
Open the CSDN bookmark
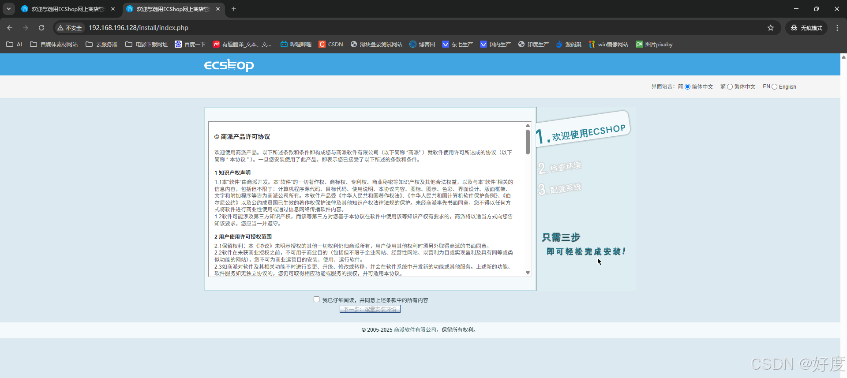[x=331, y=44]
